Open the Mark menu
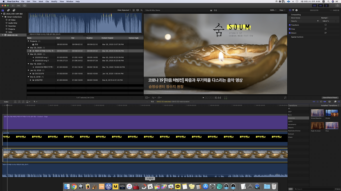 (x=41, y=2)
